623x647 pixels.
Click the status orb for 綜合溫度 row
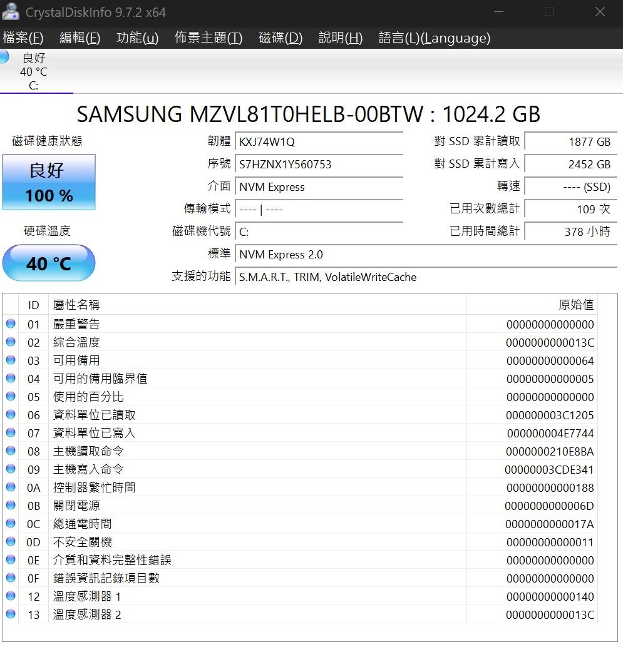pyautogui.click(x=11, y=342)
